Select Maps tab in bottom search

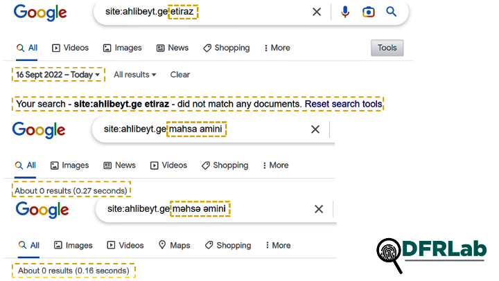[174, 245]
